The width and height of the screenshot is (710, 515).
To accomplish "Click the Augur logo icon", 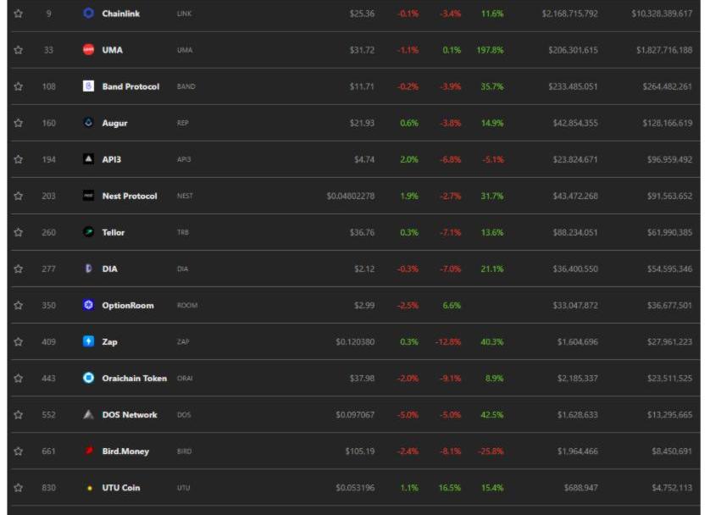I will click(89, 123).
